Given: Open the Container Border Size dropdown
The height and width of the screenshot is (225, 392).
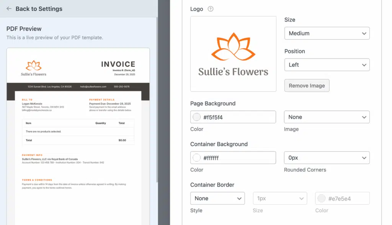Looking at the screenshot, I should point(280,198).
